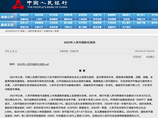
Task: Open the 反洗钱 menu item
Action: 126,19
